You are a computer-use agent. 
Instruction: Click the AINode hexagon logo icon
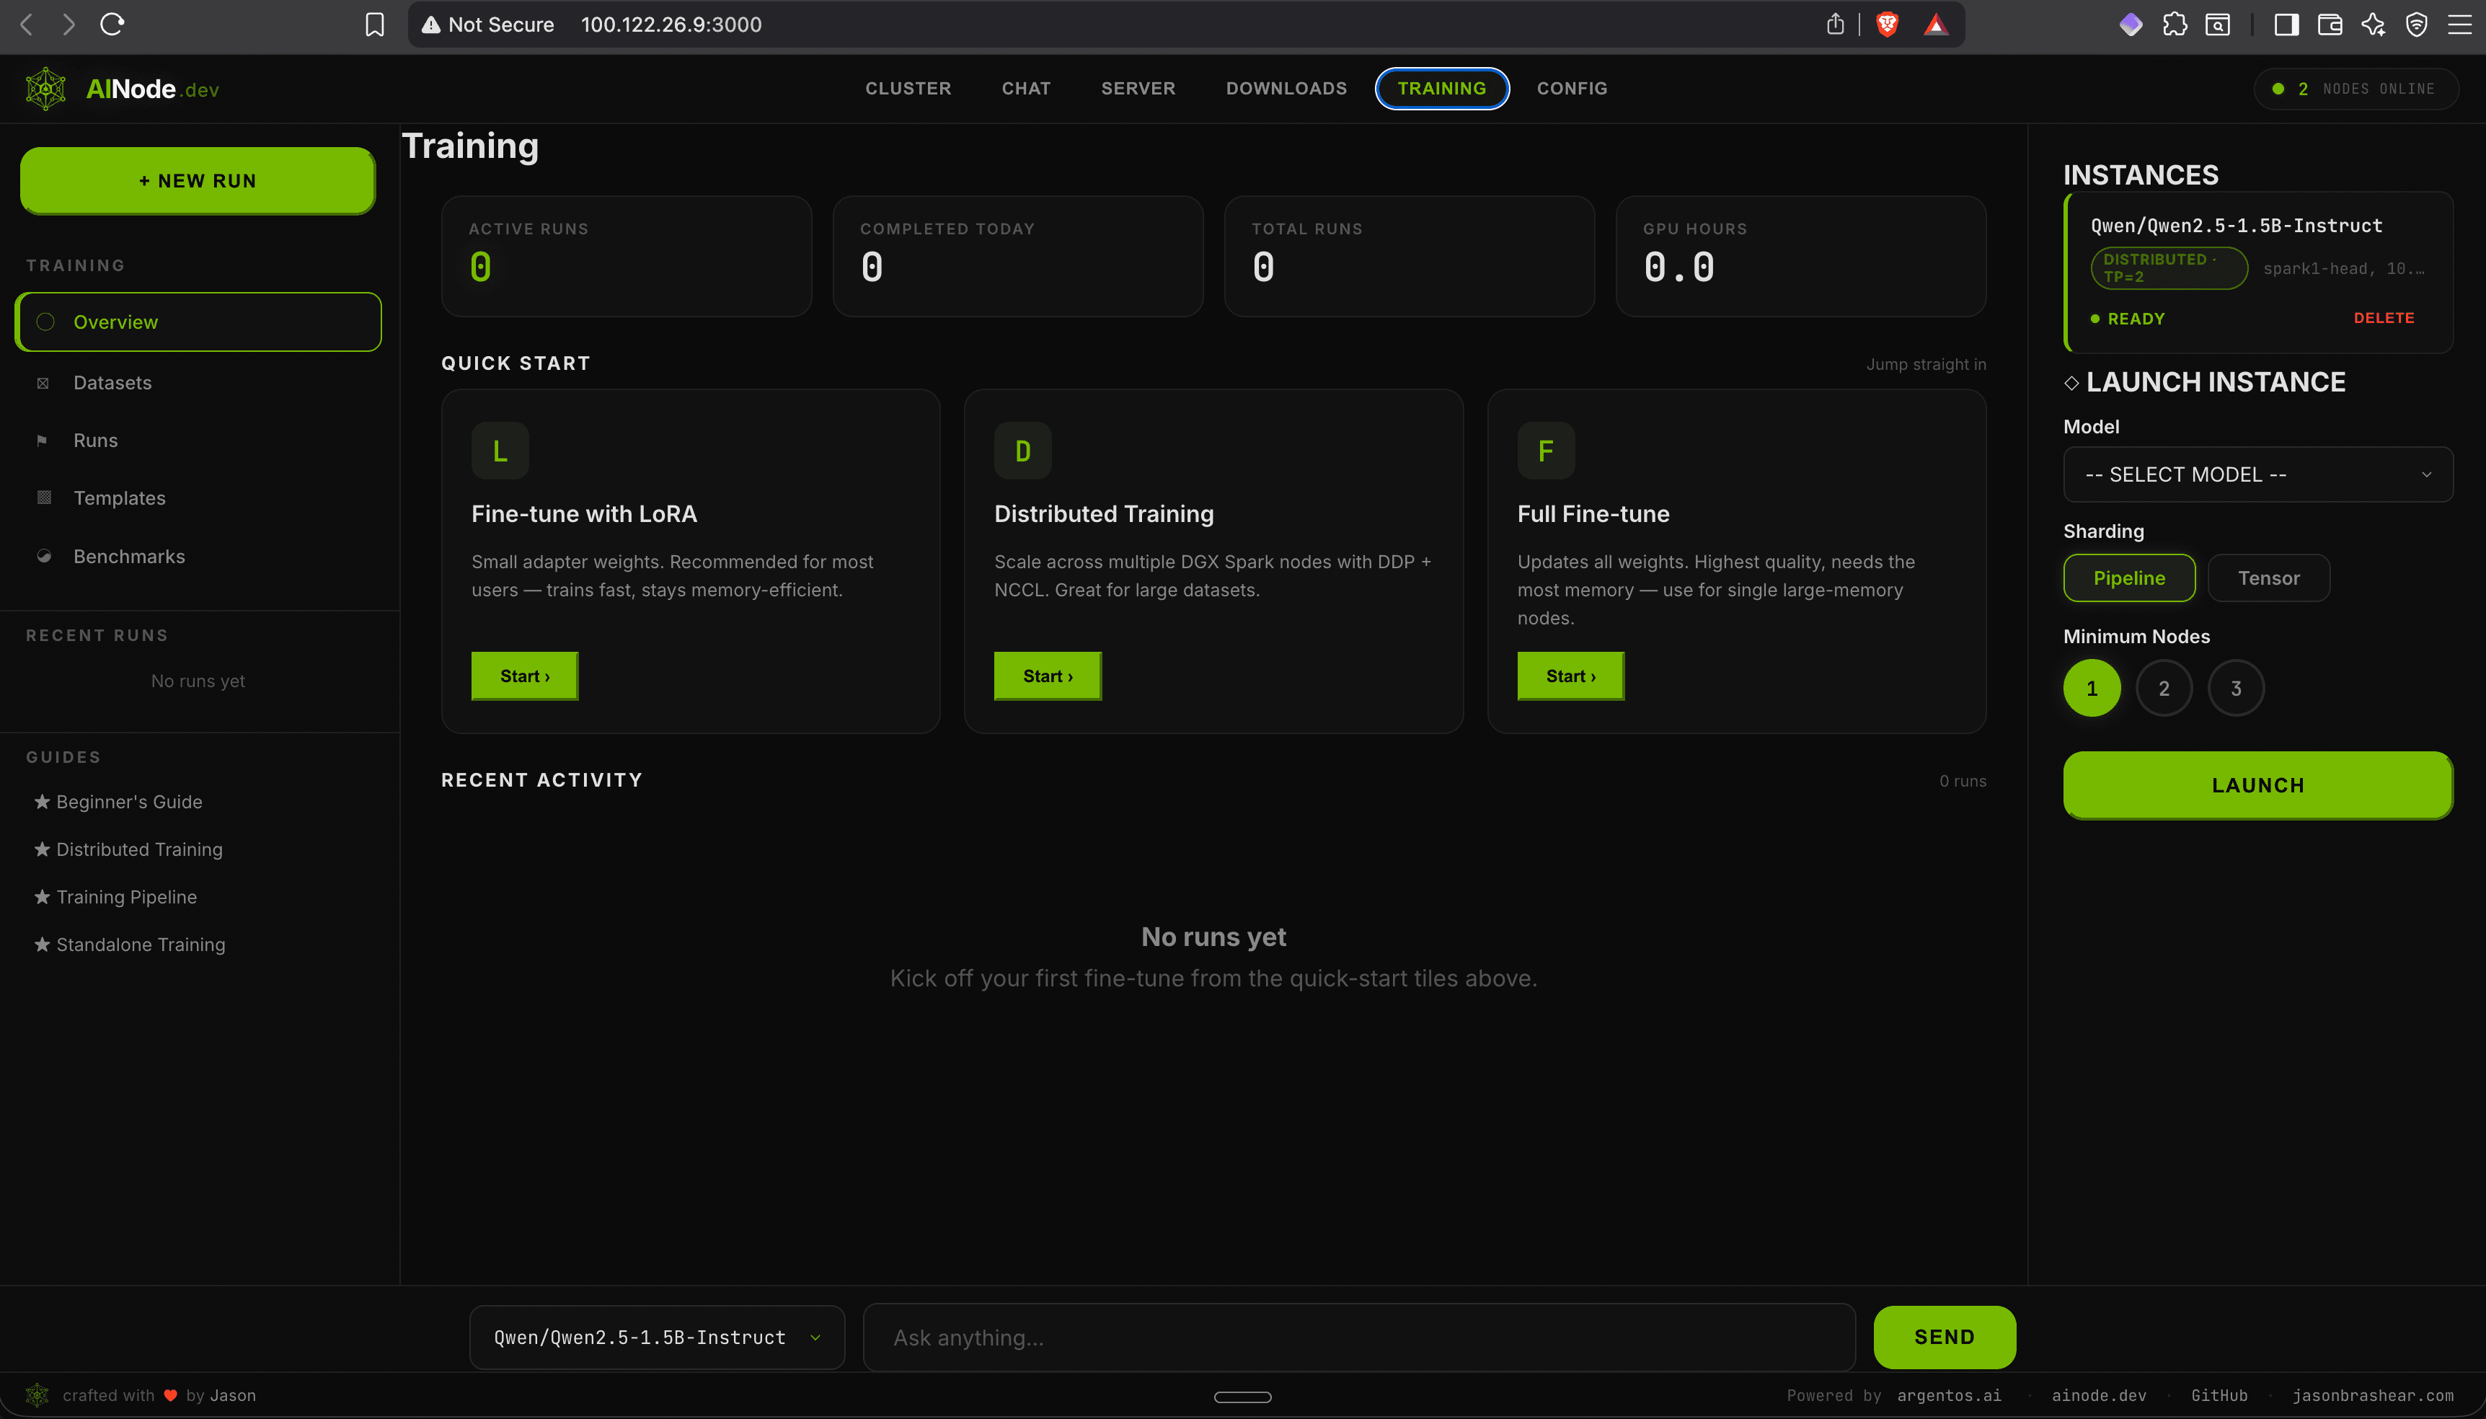point(45,89)
